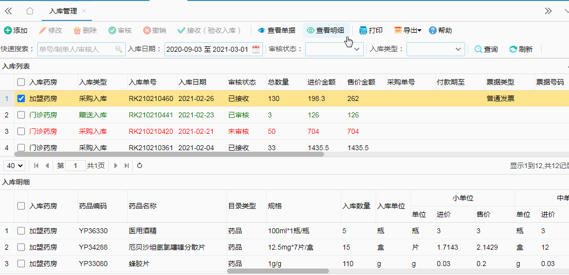
Task: Click the 修改 (edit) pencil button
Action: (51, 30)
